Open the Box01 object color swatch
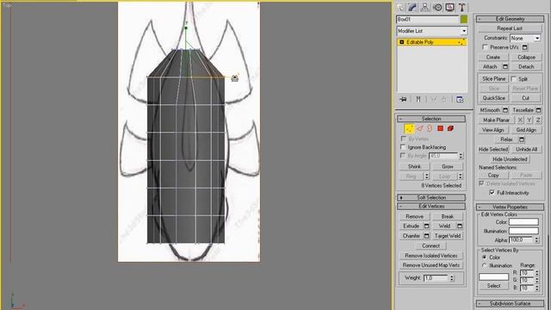551x310 pixels. 464,19
